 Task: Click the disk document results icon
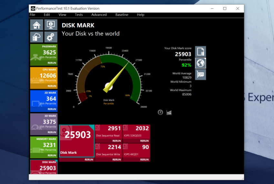(x=200, y=52)
